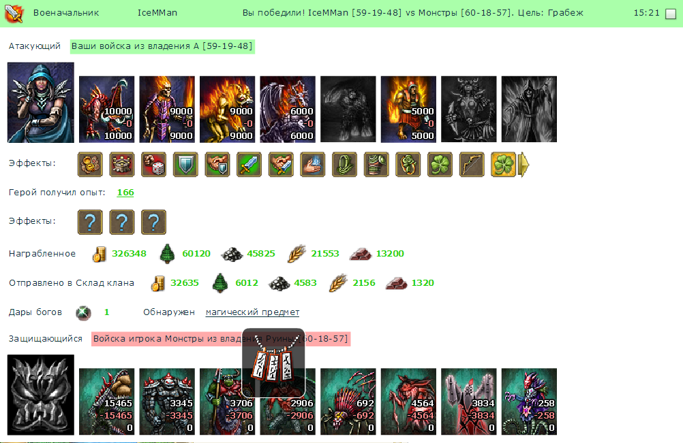683x443 pixels.
Task: Select the green sword effect icon
Action: coord(249,164)
